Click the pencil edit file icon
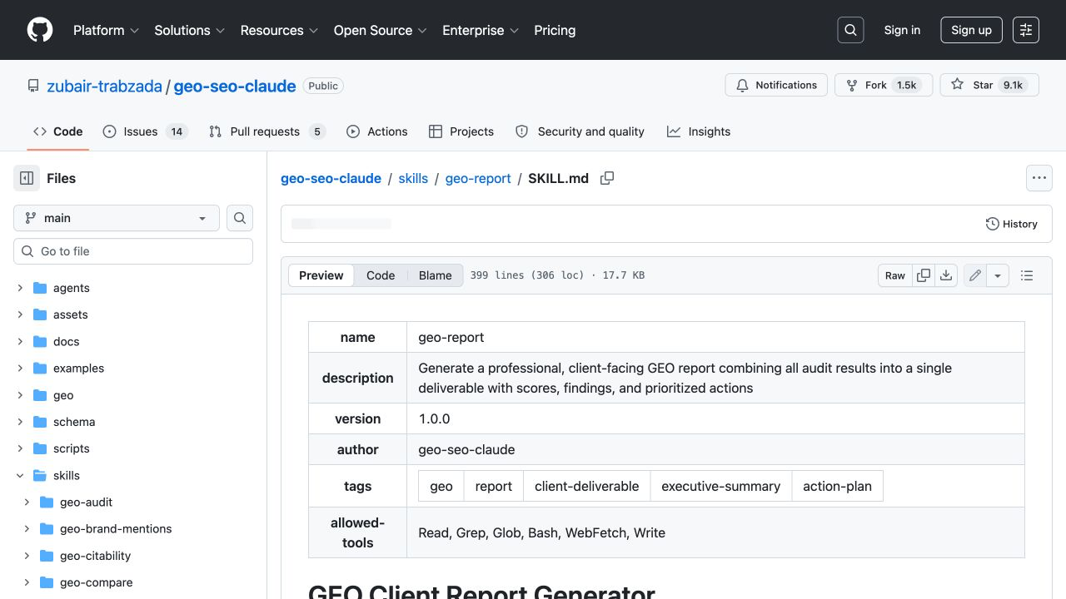The width and height of the screenshot is (1066, 599). pyautogui.click(x=975, y=275)
